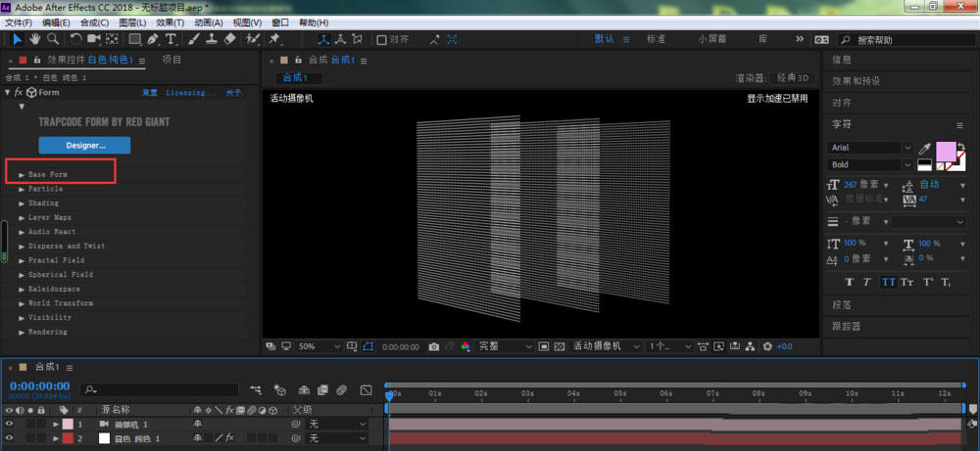The width and height of the screenshot is (980, 451).
Task: Open the Arial font family dropdown
Action: click(x=872, y=147)
